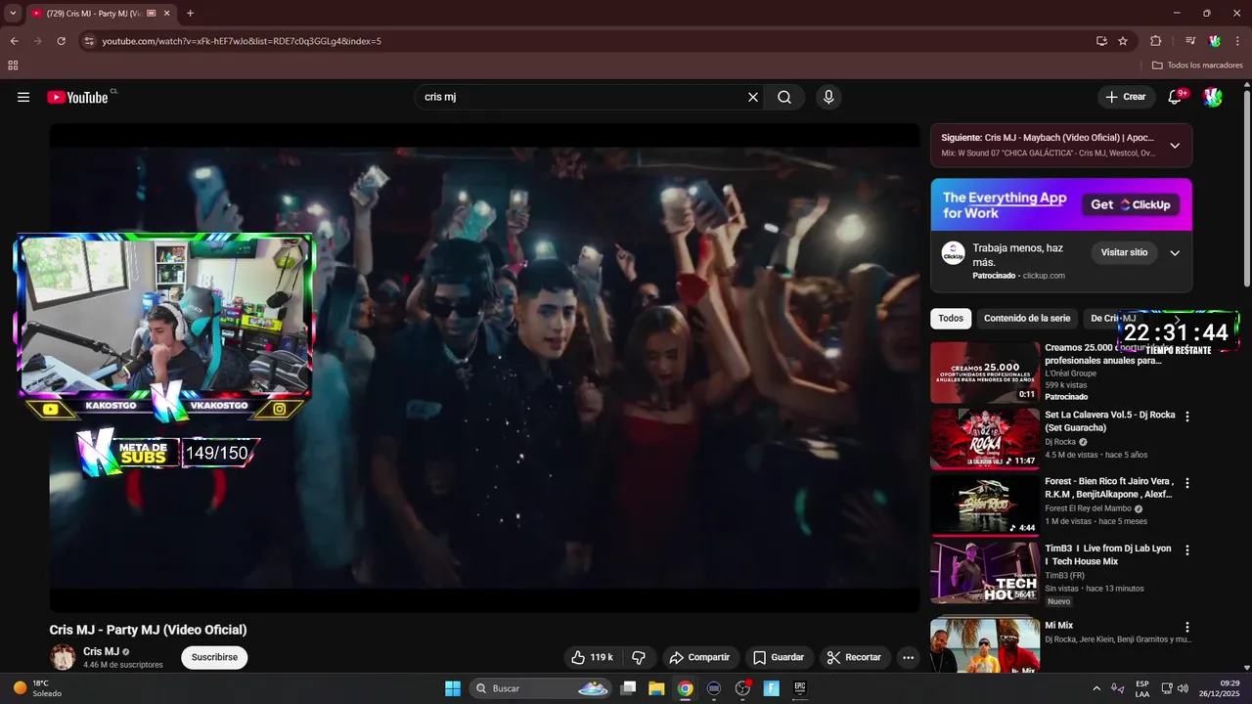Open Chrome extensions puzzle icon
The width and height of the screenshot is (1252, 704).
[1155, 41]
